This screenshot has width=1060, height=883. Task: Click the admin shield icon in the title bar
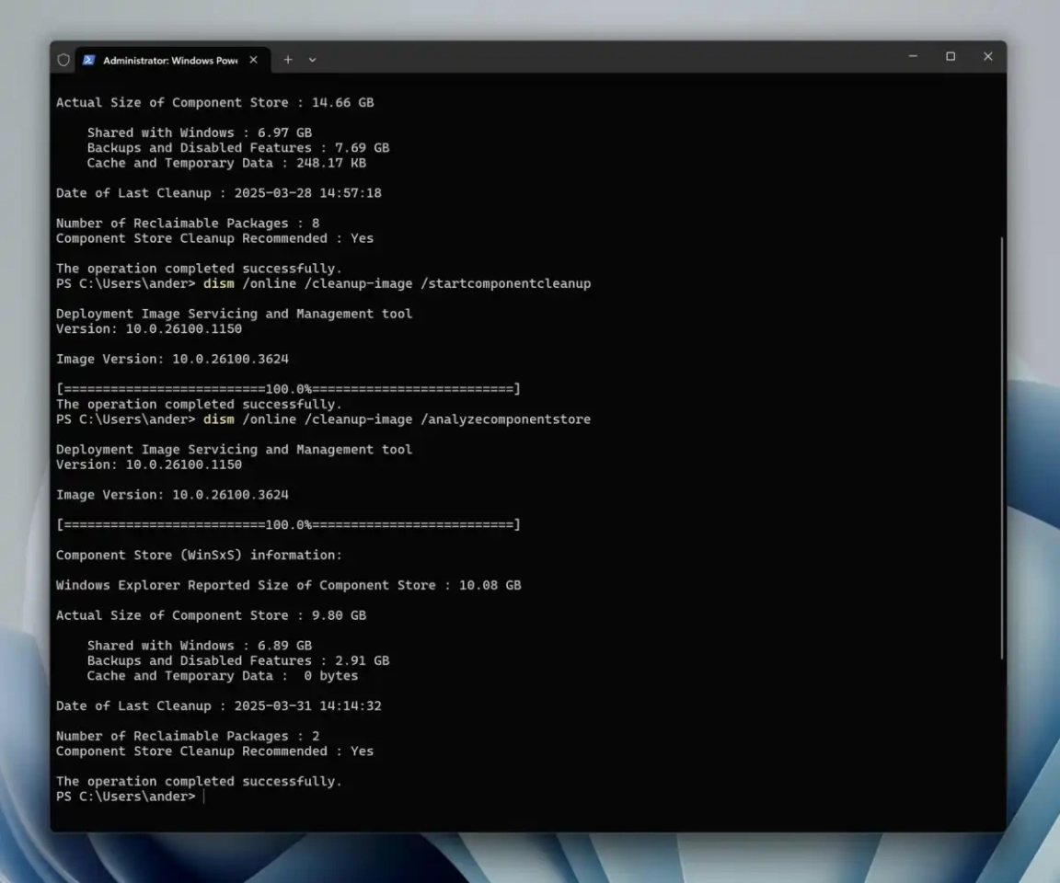(x=63, y=59)
